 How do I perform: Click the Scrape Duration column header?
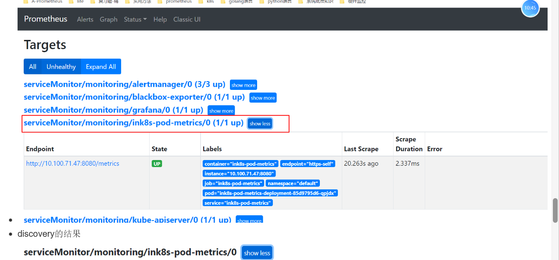pyautogui.click(x=409, y=144)
